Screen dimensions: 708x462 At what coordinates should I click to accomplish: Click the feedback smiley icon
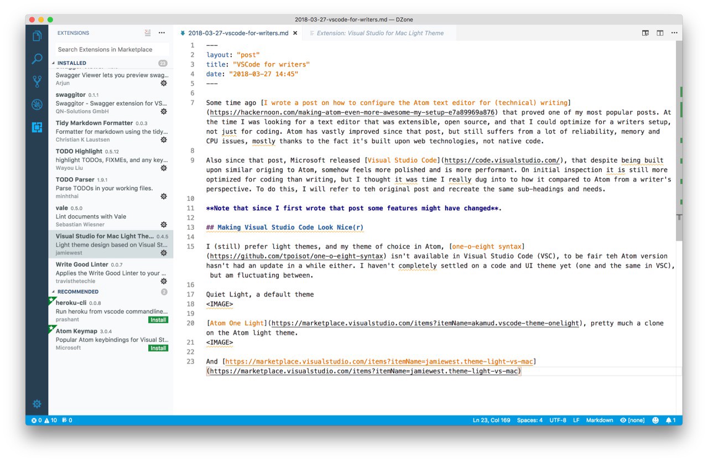pyautogui.click(x=655, y=420)
